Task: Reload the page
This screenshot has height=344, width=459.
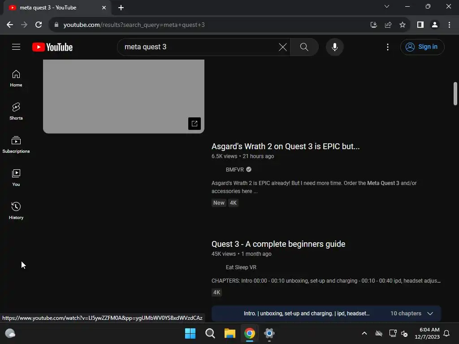Action: pos(39,25)
